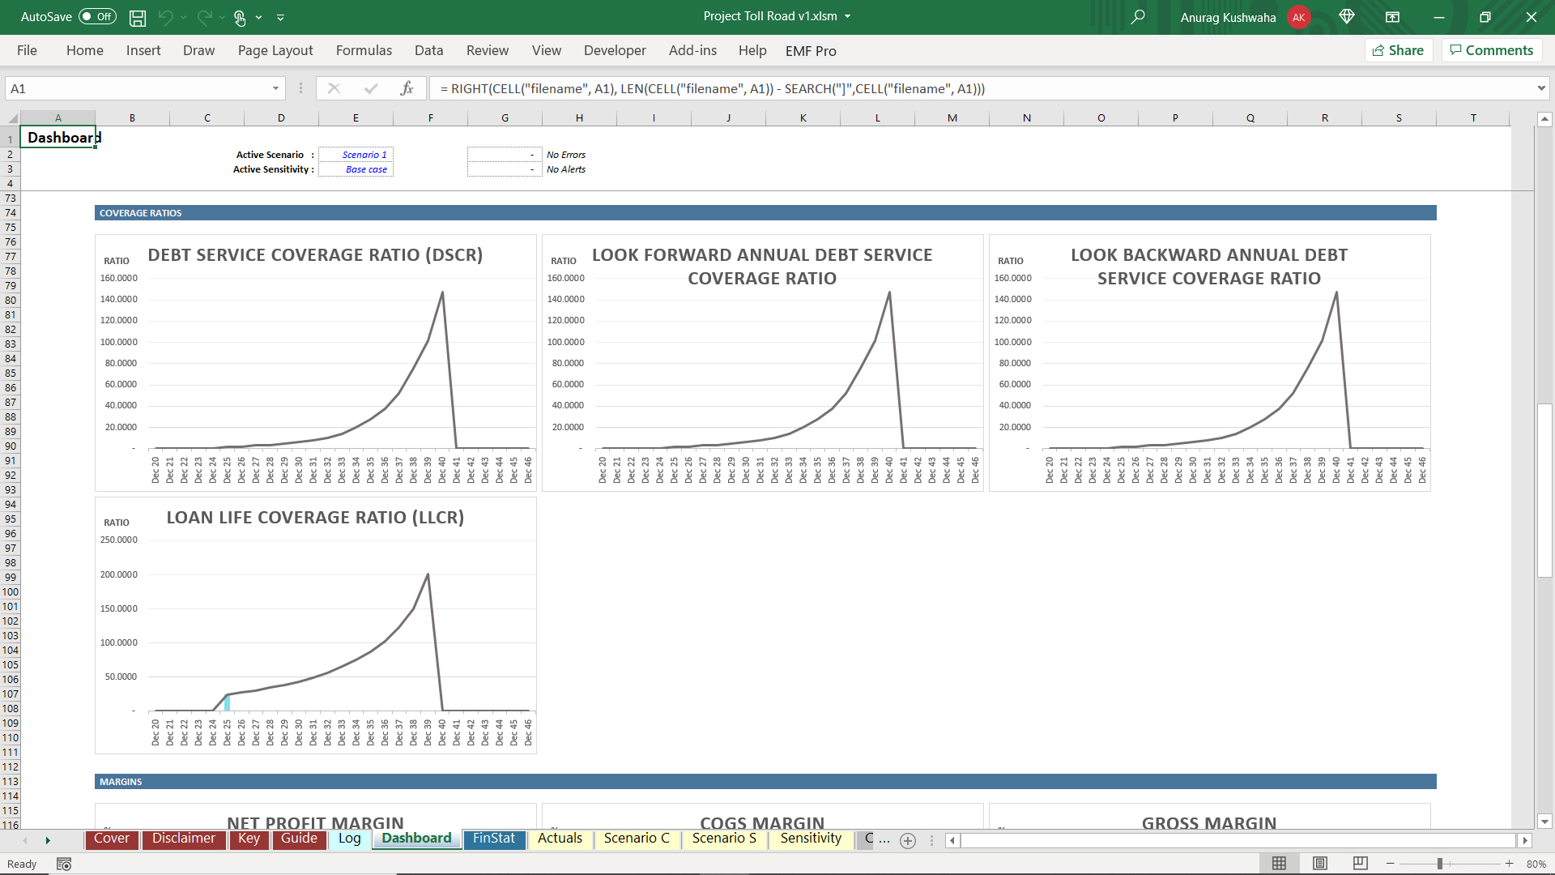Viewport: 1555px width, 875px height.
Task: Open the Comments button
Action: [1492, 50]
